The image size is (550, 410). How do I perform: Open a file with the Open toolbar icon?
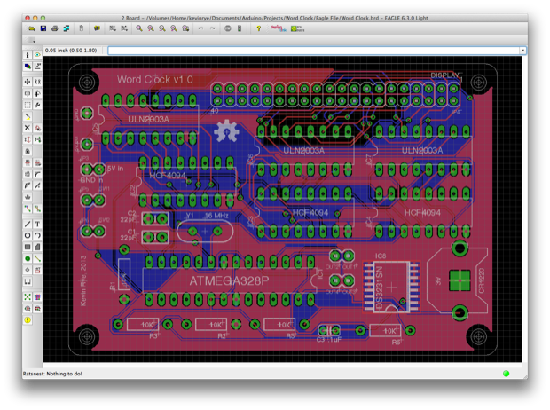32,28
